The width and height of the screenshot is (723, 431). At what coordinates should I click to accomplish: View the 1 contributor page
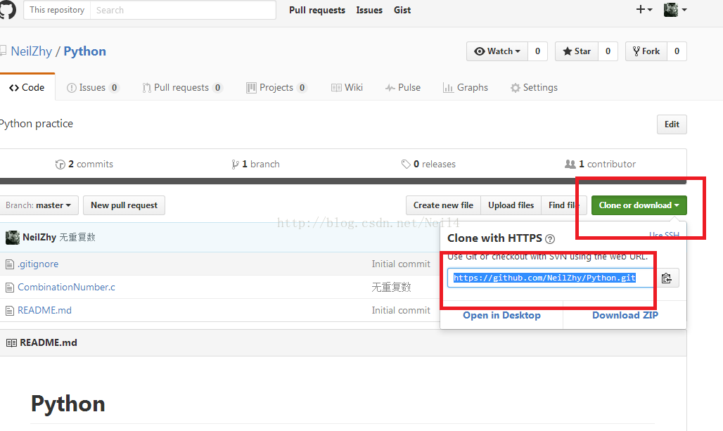[600, 164]
